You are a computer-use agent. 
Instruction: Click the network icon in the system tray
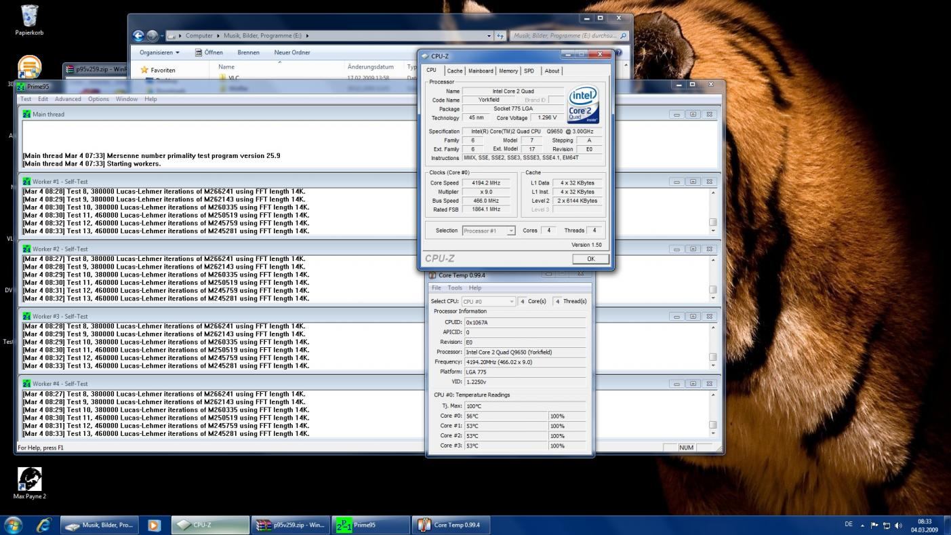(886, 526)
